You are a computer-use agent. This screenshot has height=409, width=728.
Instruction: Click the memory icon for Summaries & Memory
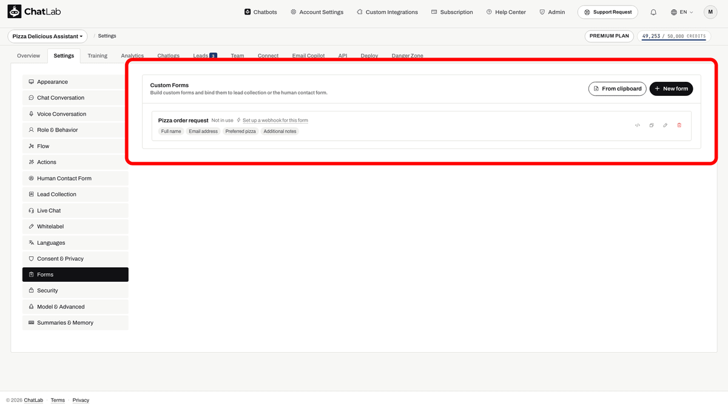click(x=31, y=323)
